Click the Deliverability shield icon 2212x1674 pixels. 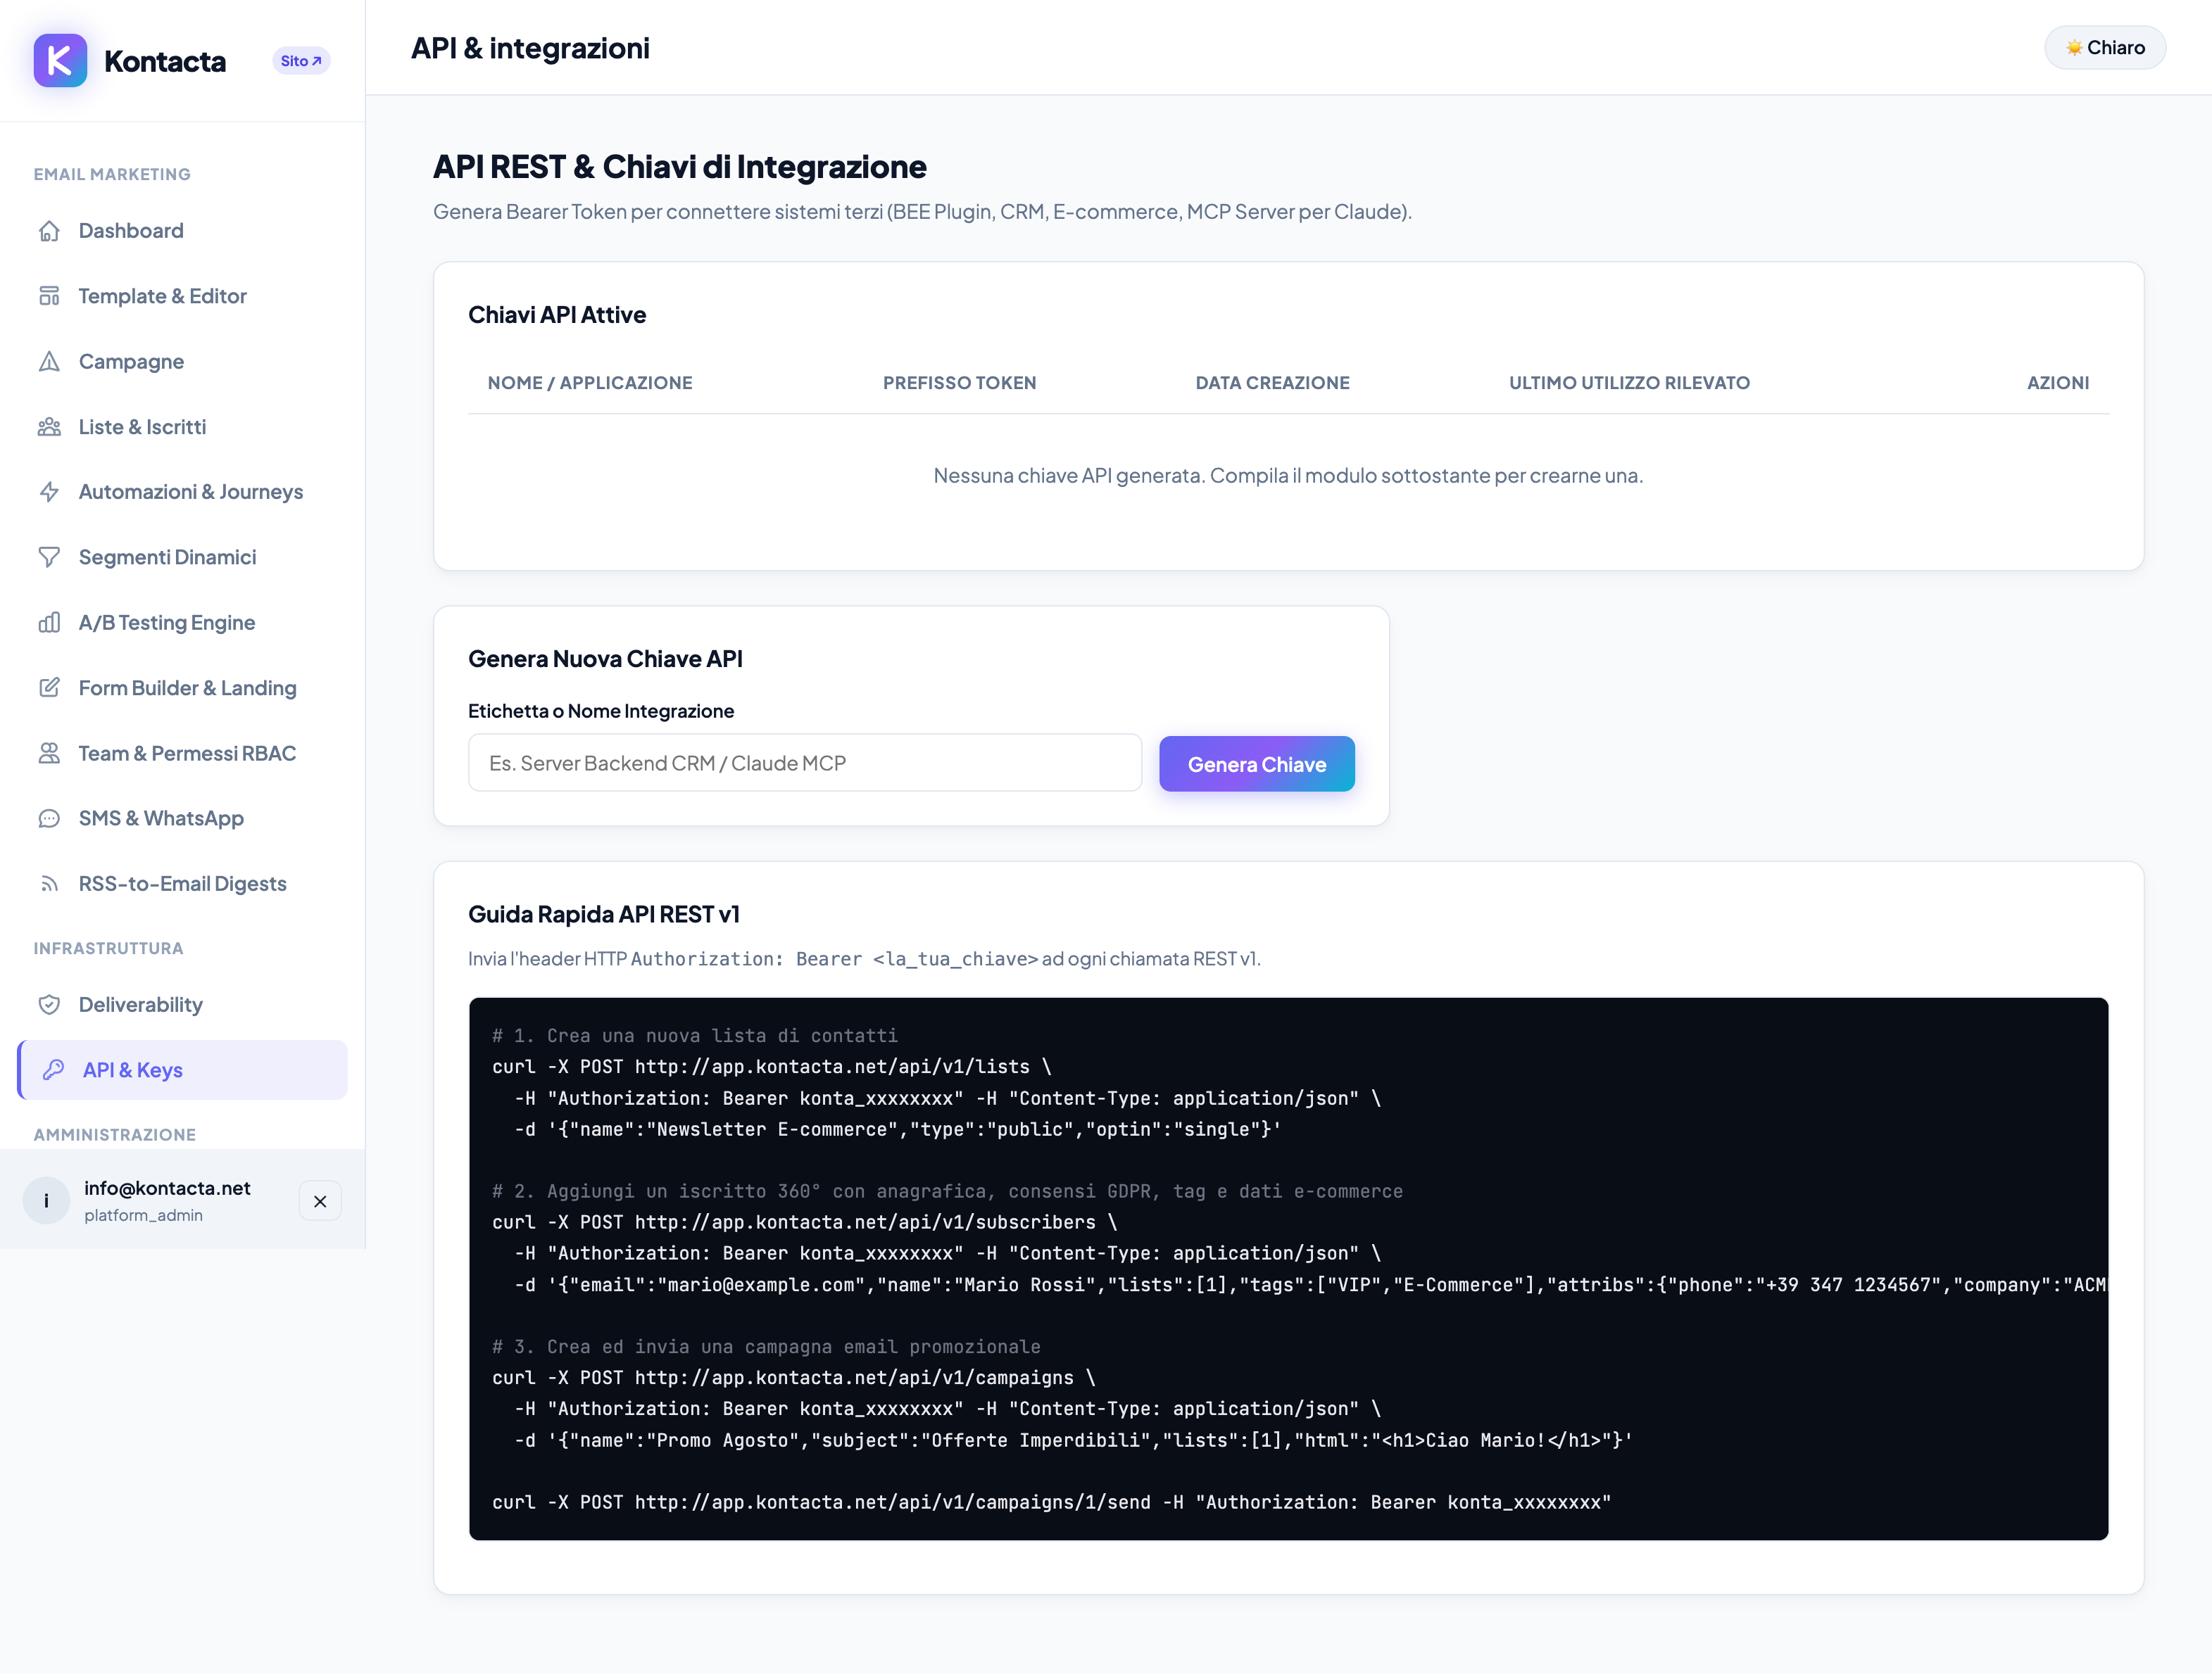point(49,1004)
